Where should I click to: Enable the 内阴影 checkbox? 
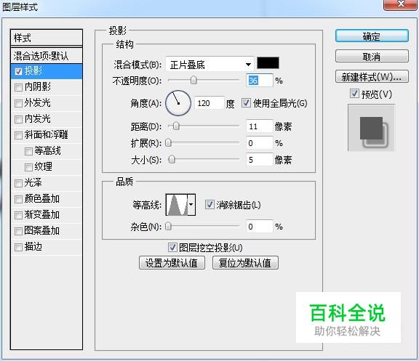coord(18,87)
